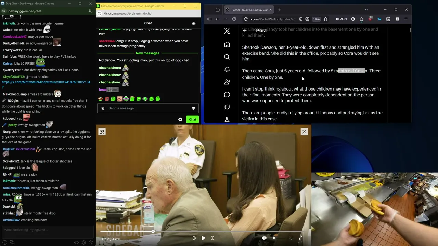The image size is (438, 246).
Task: Mute the video with the speaker icon
Action: (x=264, y=238)
